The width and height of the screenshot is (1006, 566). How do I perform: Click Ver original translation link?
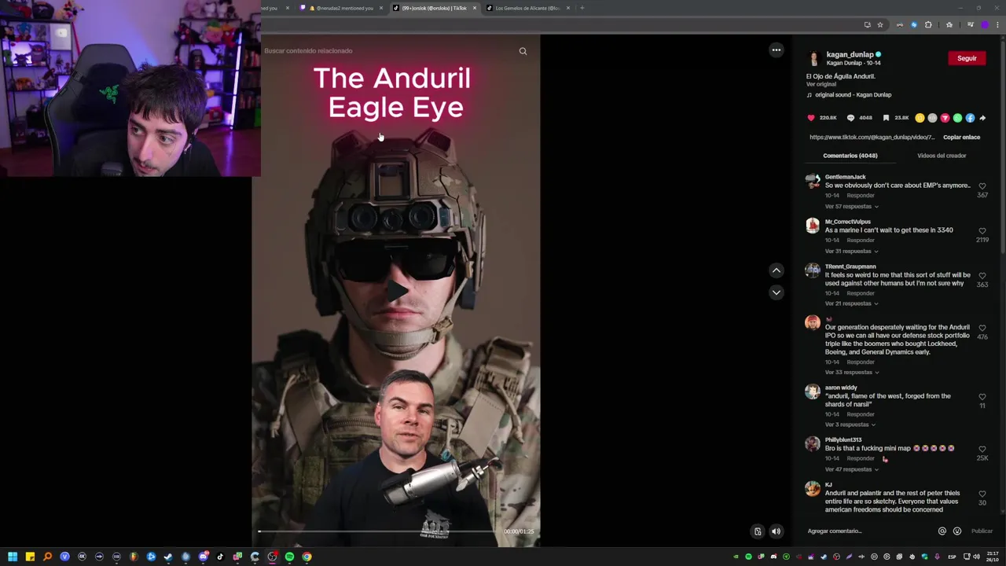pos(821,84)
